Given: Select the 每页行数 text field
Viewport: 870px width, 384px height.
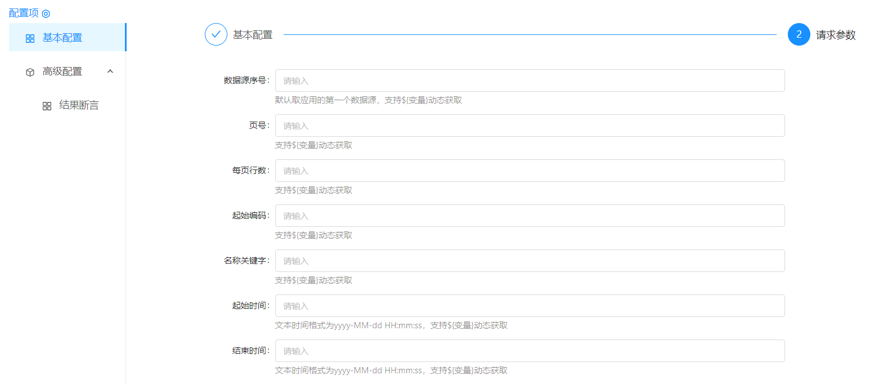Looking at the screenshot, I should 529,171.
